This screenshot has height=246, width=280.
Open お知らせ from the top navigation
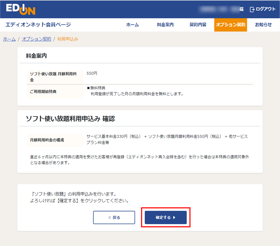pos(263,25)
